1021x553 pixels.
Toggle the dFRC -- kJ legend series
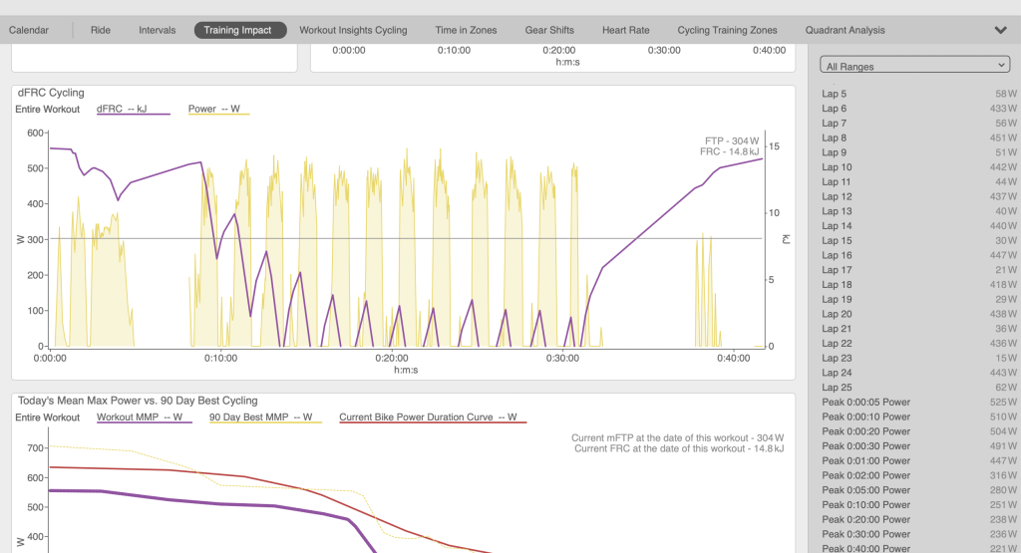pyautogui.click(x=133, y=110)
